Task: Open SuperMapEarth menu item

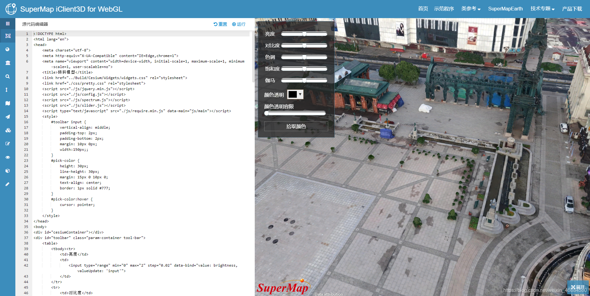Action: [x=505, y=9]
